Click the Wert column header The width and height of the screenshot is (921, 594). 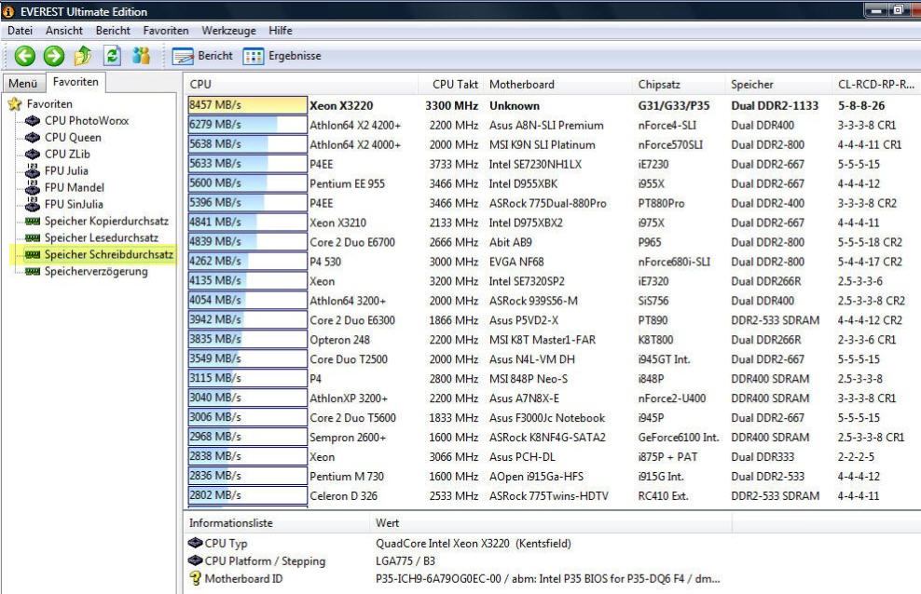(x=551, y=523)
